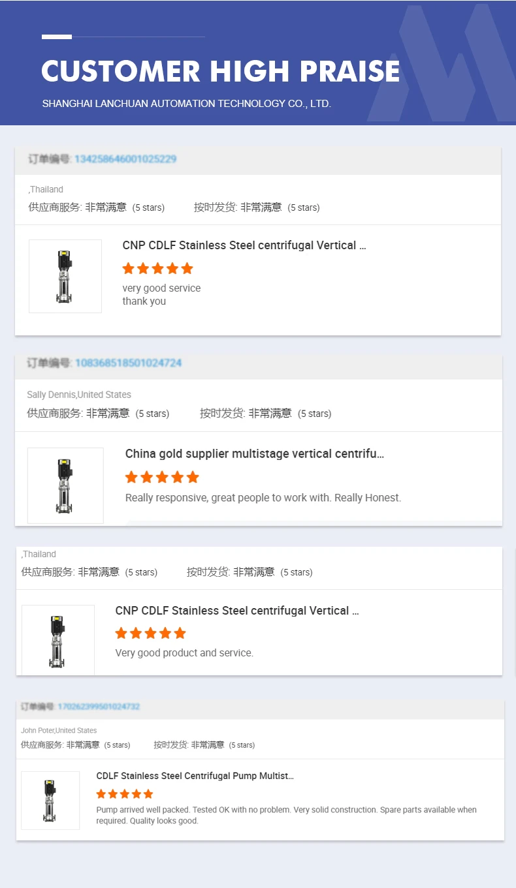Click star rating above "very good service" text
Image resolution: width=516 pixels, height=888 pixels.
pos(158,268)
